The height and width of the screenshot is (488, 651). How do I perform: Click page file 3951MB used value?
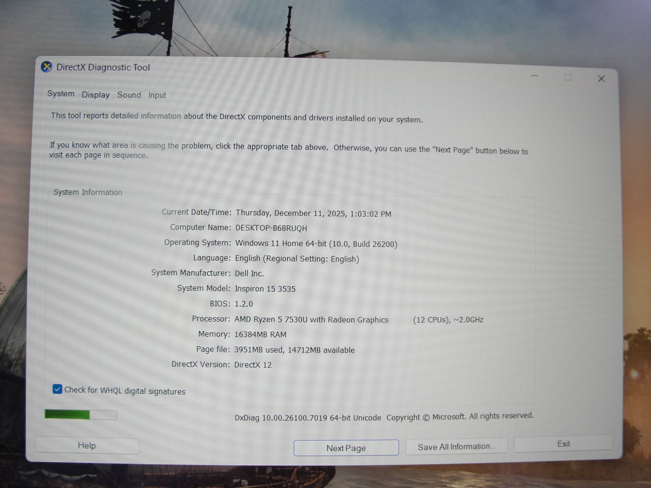pyautogui.click(x=294, y=350)
